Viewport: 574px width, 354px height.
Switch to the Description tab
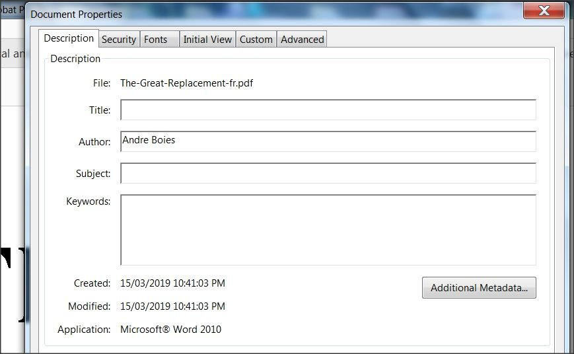tap(69, 38)
